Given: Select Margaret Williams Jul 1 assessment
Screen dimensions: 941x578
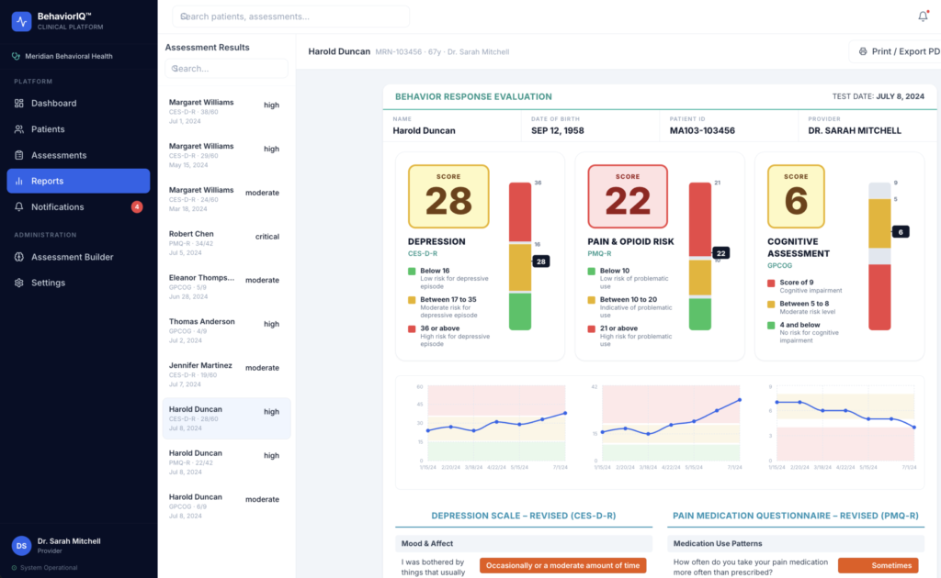Looking at the screenshot, I should pos(226,111).
